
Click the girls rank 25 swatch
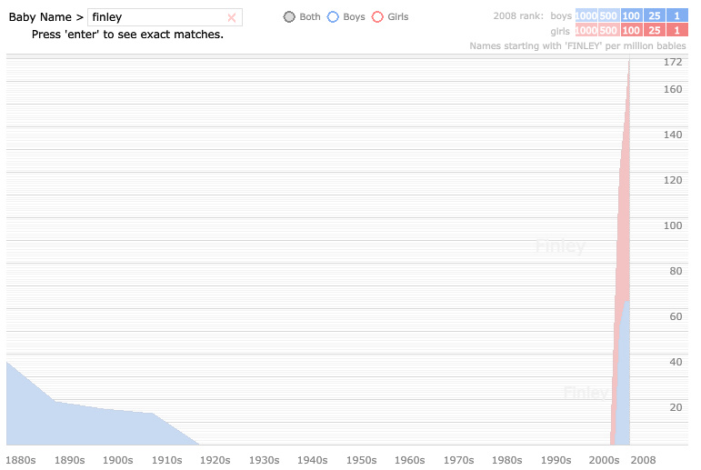[x=655, y=30]
